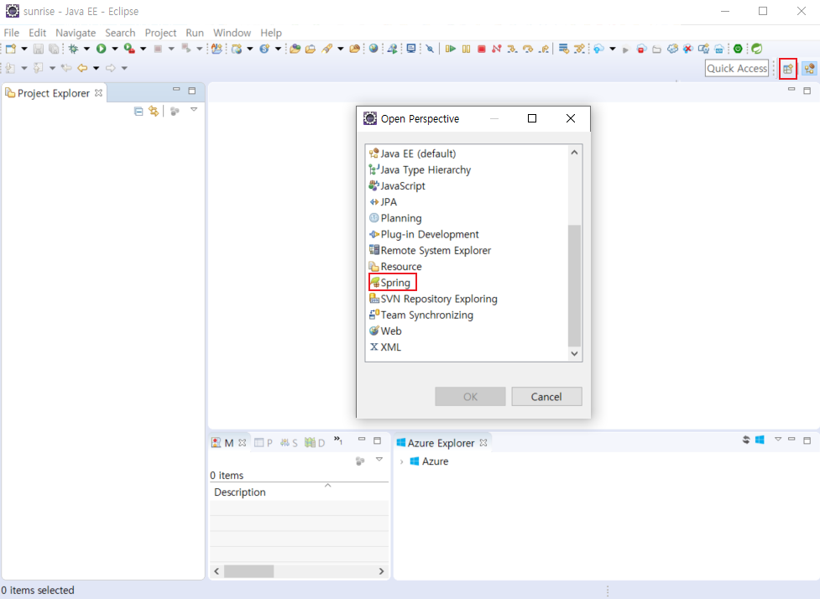Minimize the Project Explorer view
The height and width of the screenshot is (599, 820).
coord(176,90)
